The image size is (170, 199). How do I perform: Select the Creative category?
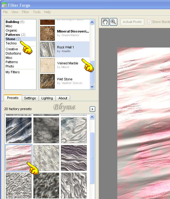pos(12,49)
